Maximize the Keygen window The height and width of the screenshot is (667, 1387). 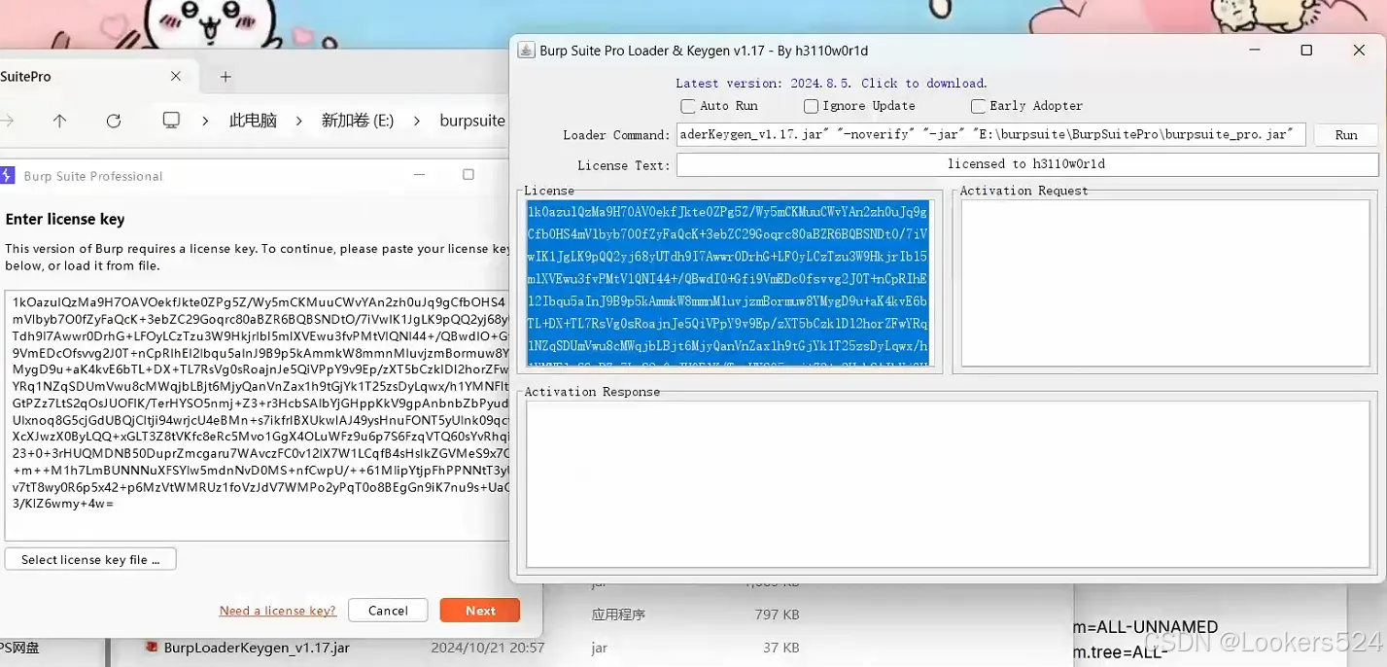pyautogui.click(x=1306, y=51)
